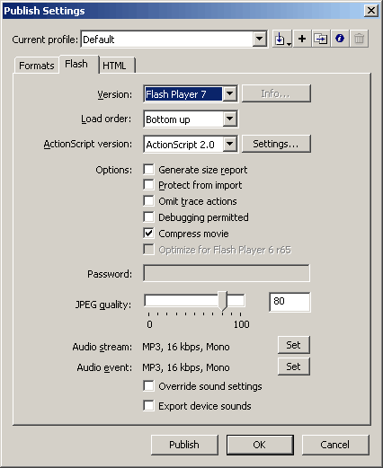Click the Audio event 'MP3, 16 kbps, Mono' text
The width and height of the screenshot is (383, 468).
[x=186, y=367]
